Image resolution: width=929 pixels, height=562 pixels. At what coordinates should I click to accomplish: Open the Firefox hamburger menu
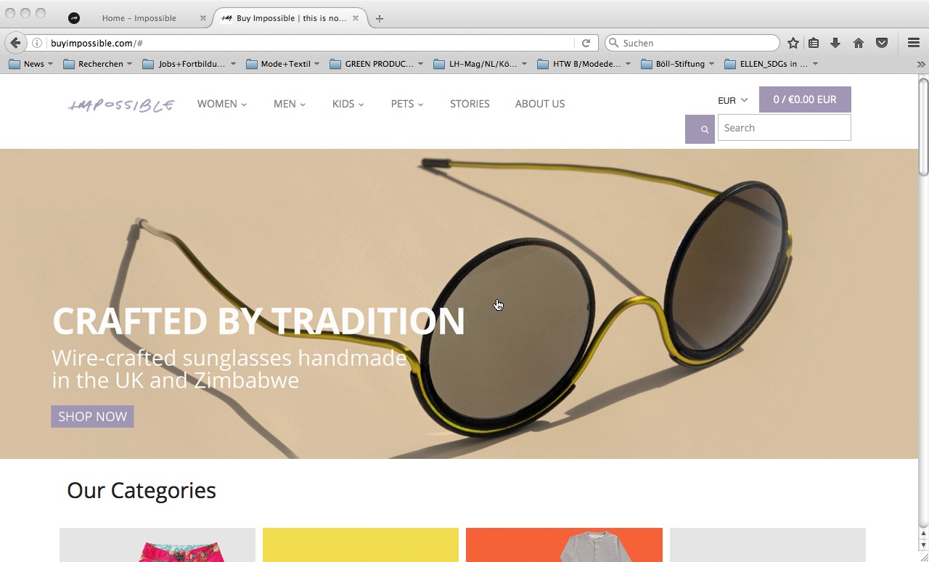[914, 43]
